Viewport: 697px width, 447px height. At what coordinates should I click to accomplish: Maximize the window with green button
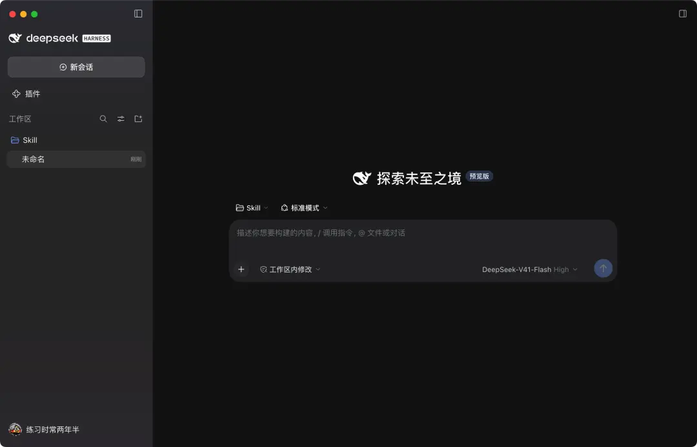34,14
